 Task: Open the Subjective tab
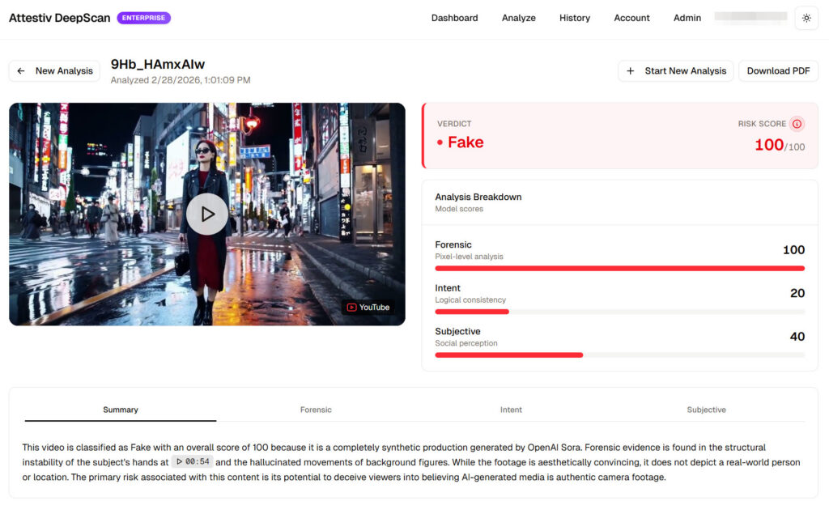tap(706, 410)
